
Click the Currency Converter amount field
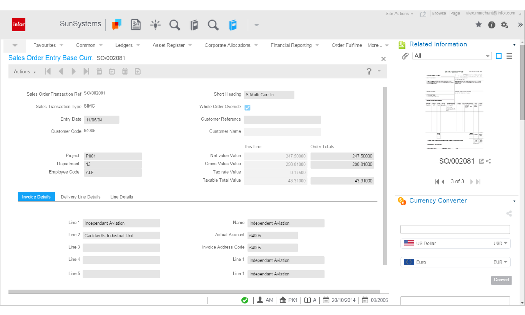point(455,229)
